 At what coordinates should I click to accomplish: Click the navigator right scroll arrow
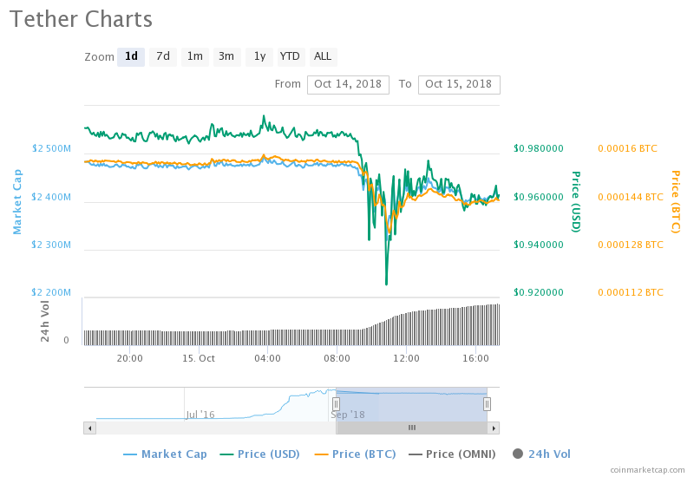(494, 428)
